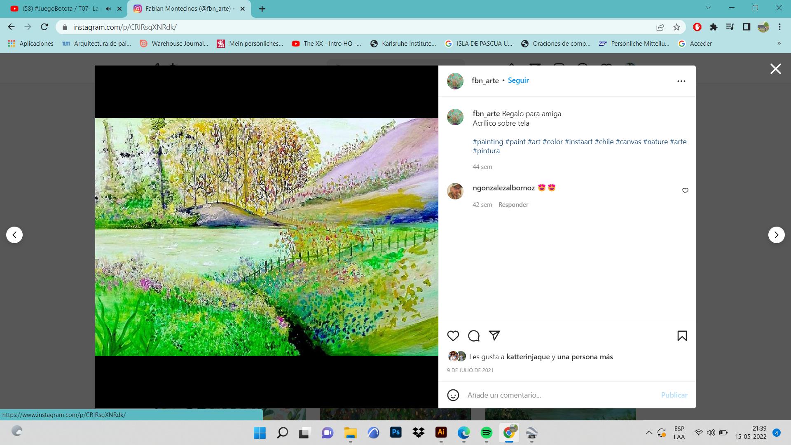Screen dimensions: 791x445
Task: Show hidden system tray icons
Action: [649, 433]
